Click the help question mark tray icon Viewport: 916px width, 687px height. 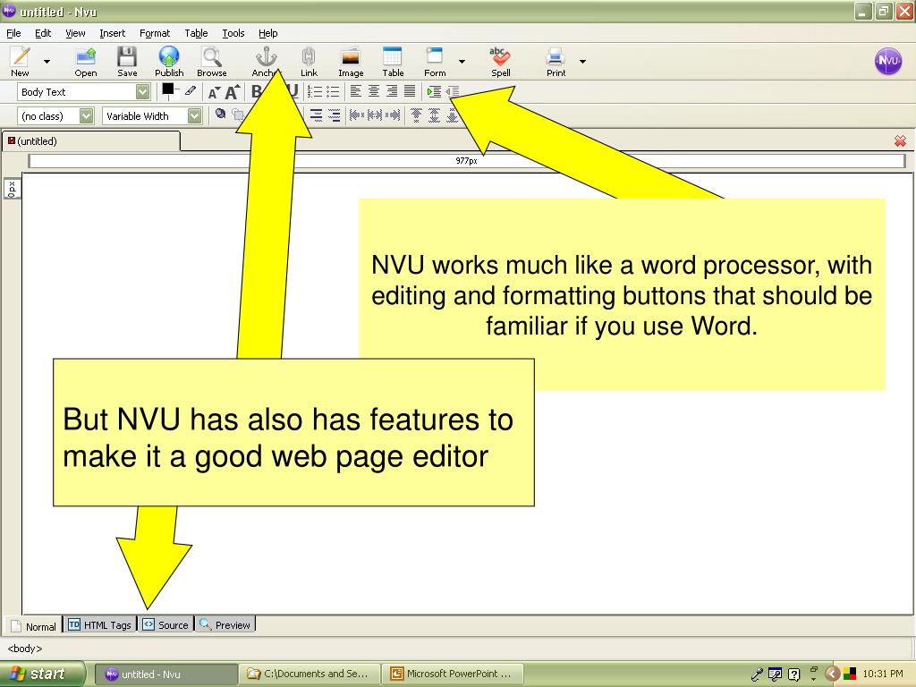[794, 674]
